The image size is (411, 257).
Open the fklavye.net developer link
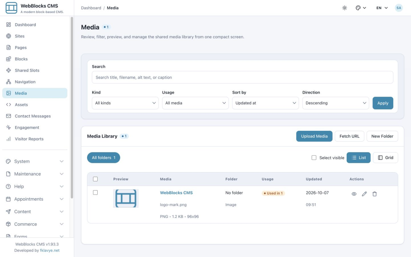tap(50, 250)
